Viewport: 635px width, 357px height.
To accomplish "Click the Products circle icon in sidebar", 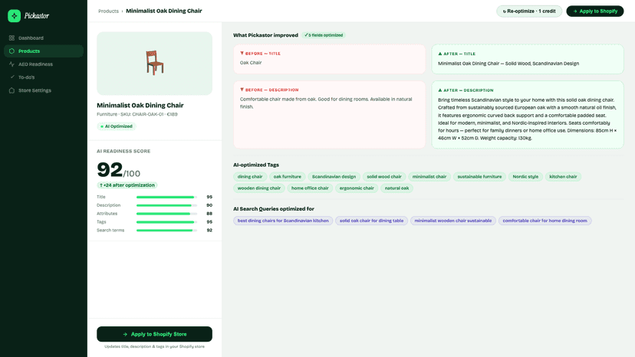I will [12, 51].
